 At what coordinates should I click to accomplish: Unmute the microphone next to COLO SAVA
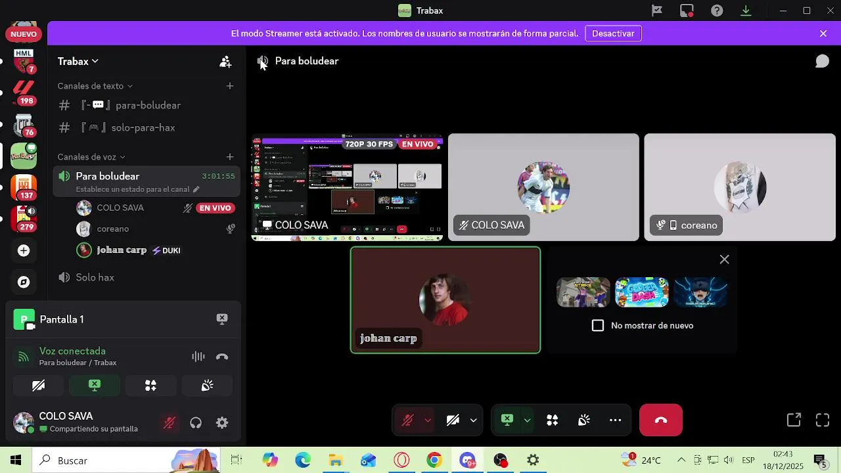170,423
